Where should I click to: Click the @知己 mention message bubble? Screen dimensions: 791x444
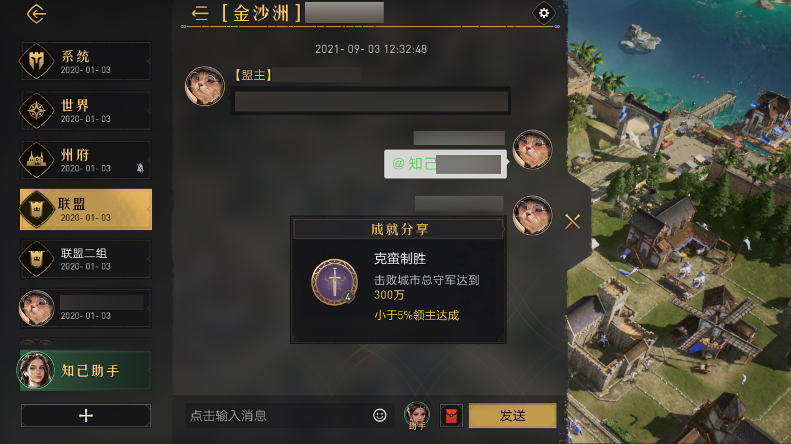coord(445,164)
